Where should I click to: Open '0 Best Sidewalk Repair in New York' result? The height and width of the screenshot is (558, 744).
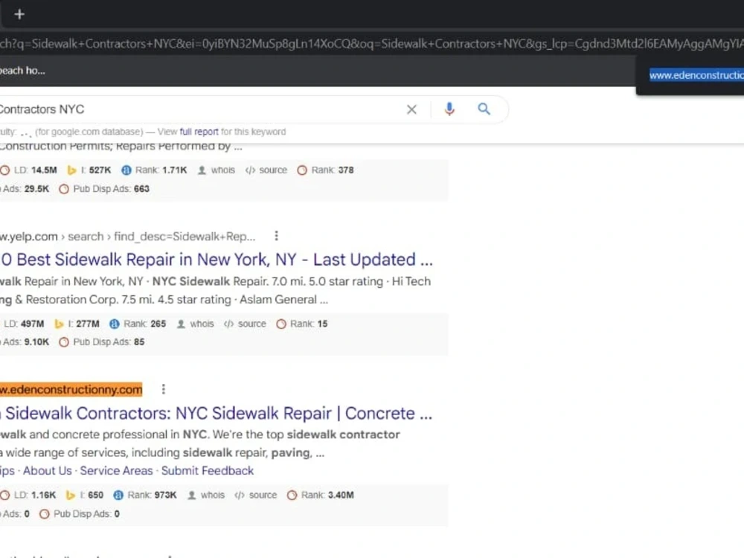217,260
